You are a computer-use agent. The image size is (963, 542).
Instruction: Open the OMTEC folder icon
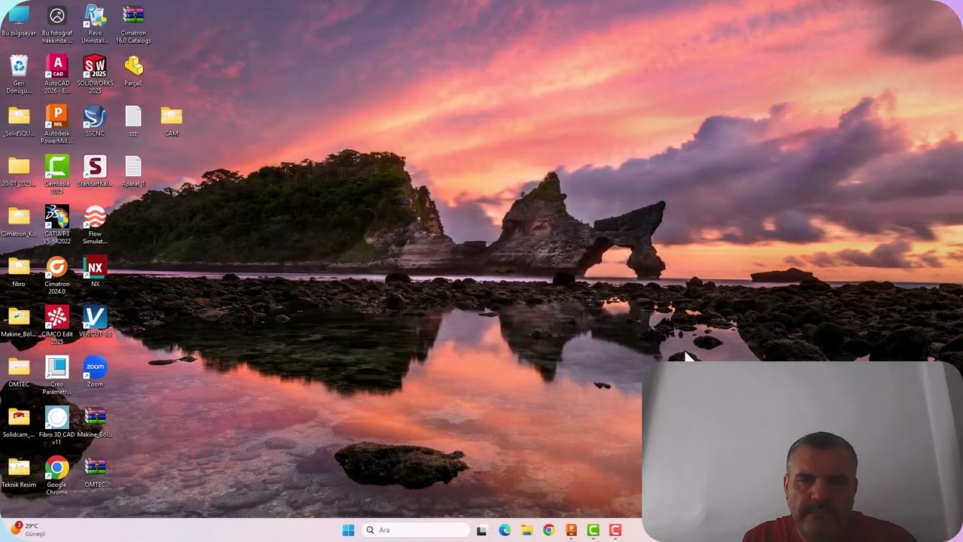(19, 372)
